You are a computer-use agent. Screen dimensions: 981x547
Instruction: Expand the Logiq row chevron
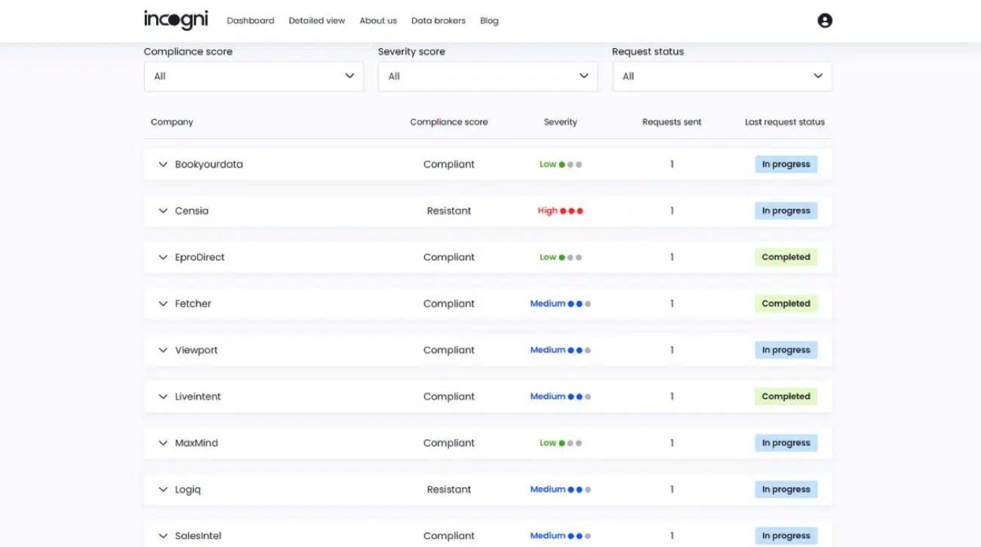(163, 490)
